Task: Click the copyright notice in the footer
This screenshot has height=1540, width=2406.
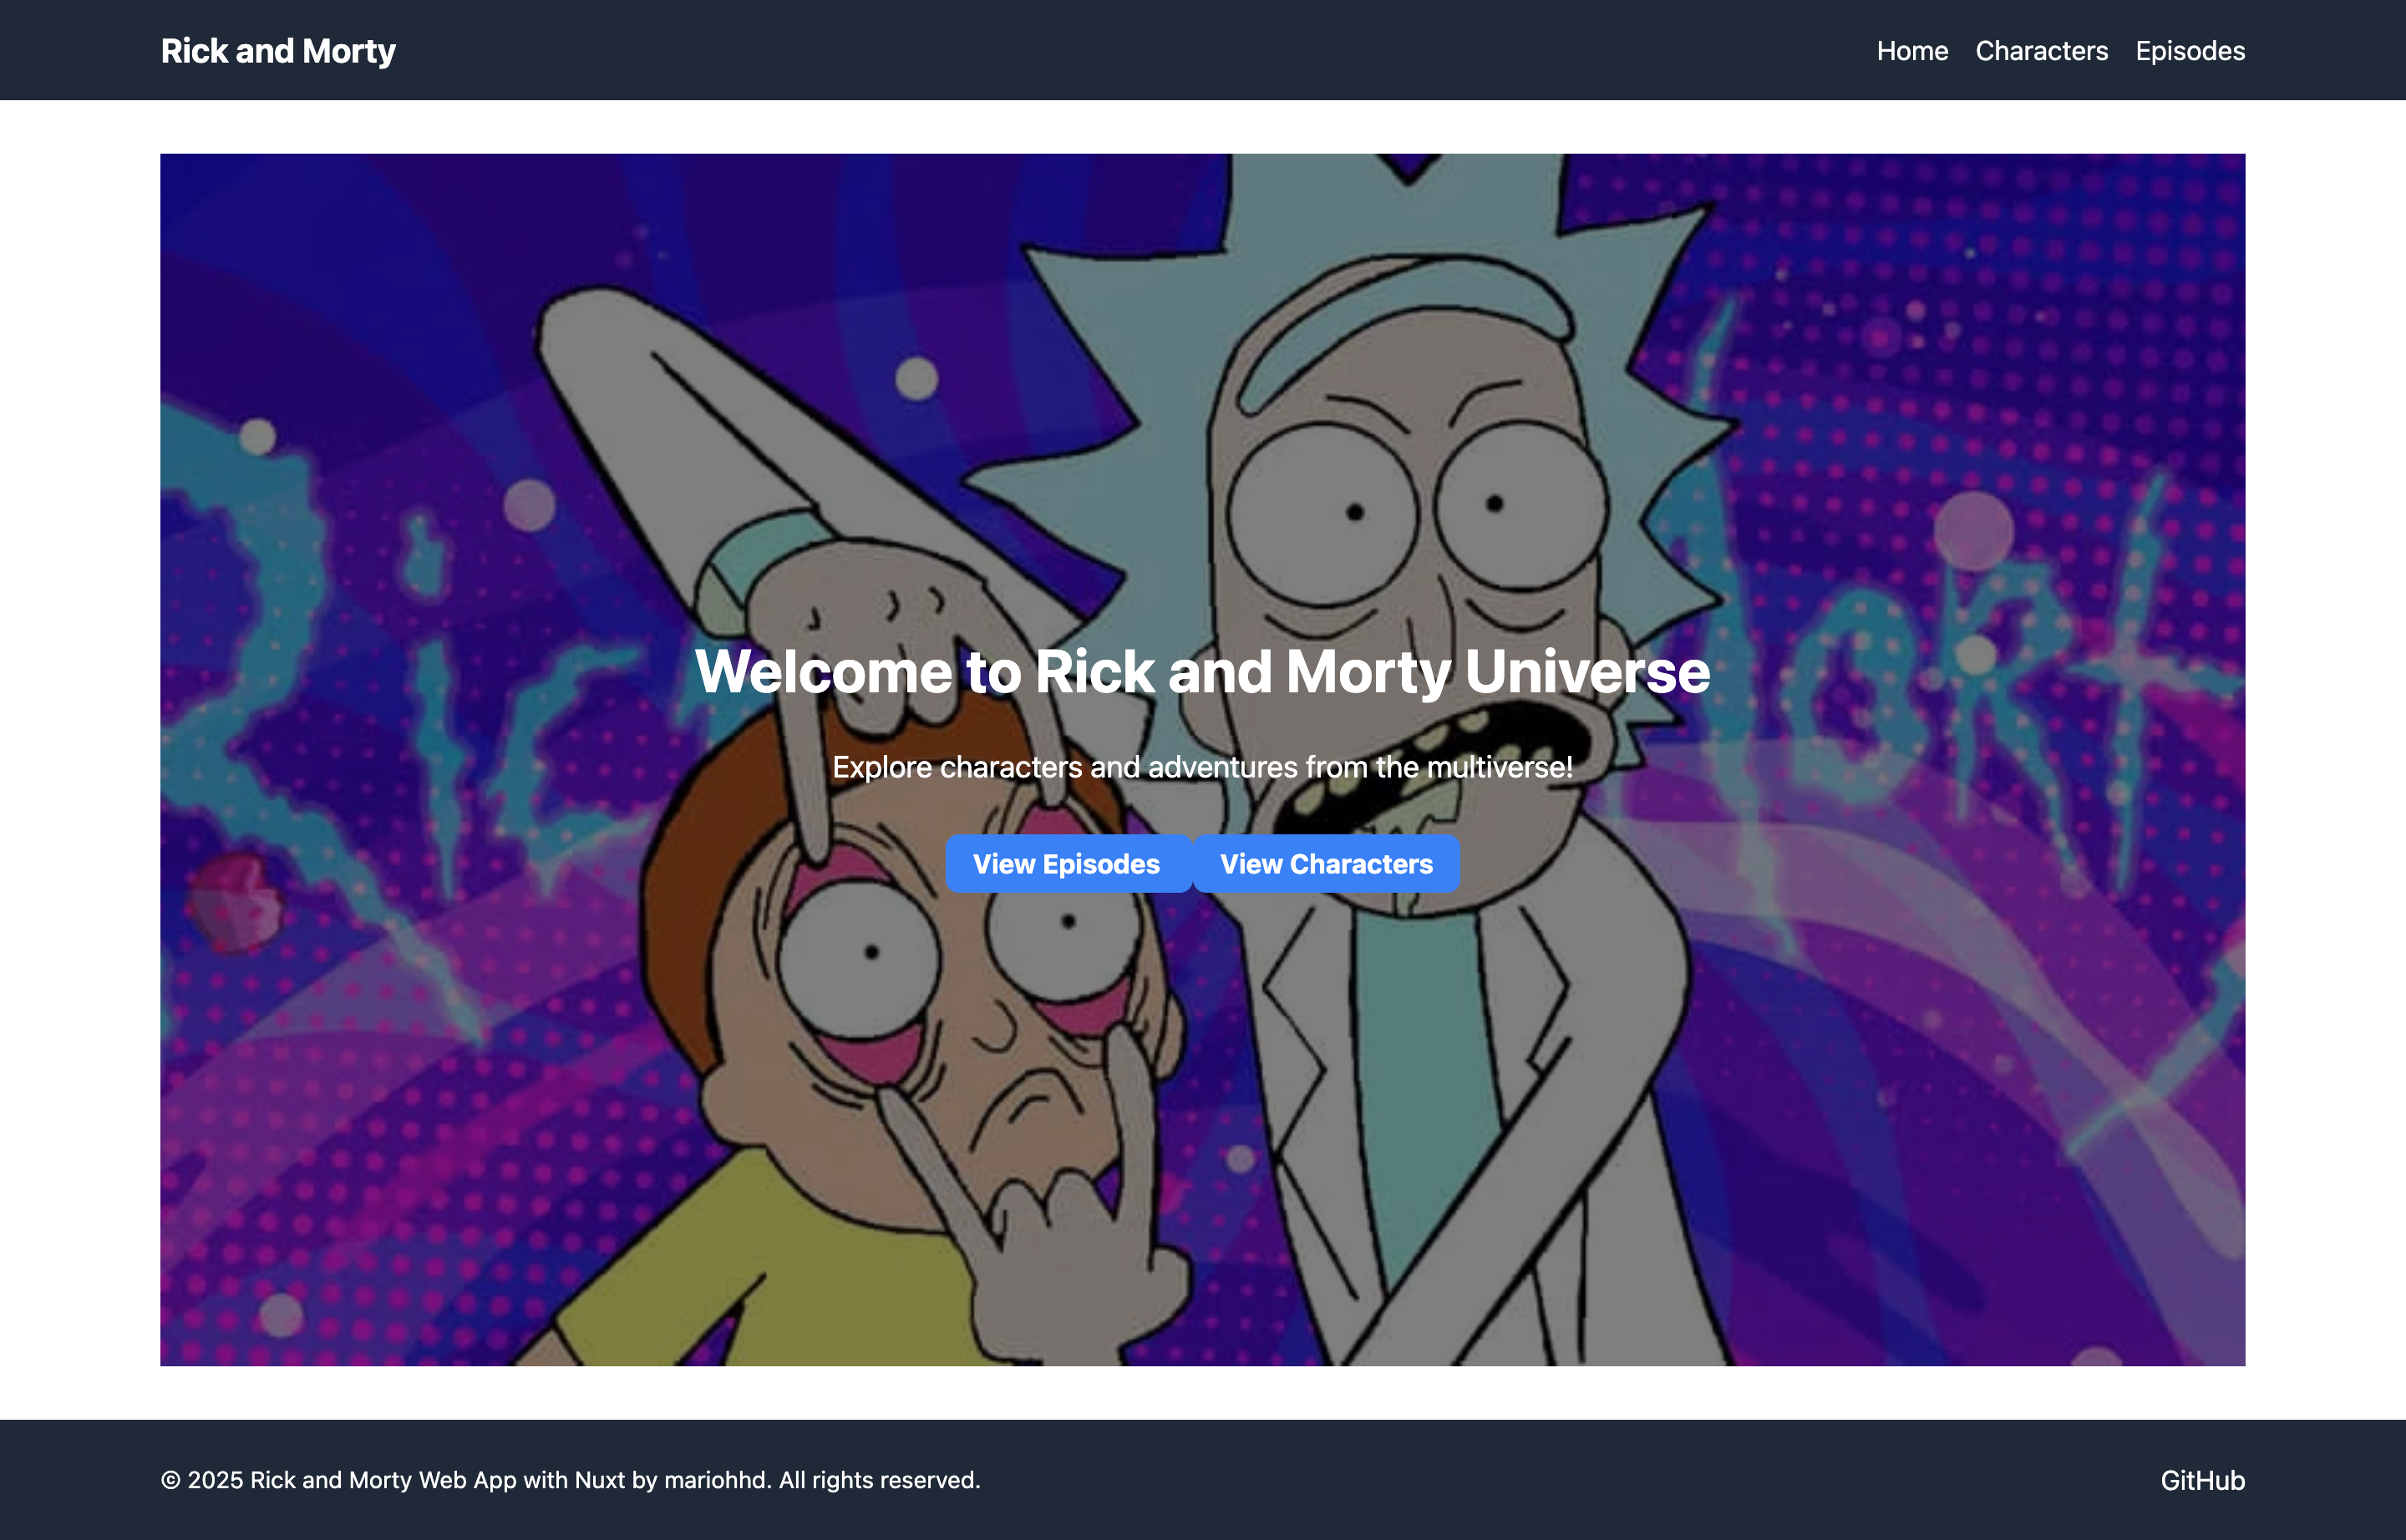Action: (x=571, y=1481)
